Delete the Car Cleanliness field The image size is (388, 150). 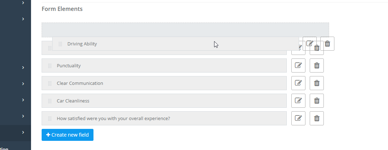(x=316, y=101)
